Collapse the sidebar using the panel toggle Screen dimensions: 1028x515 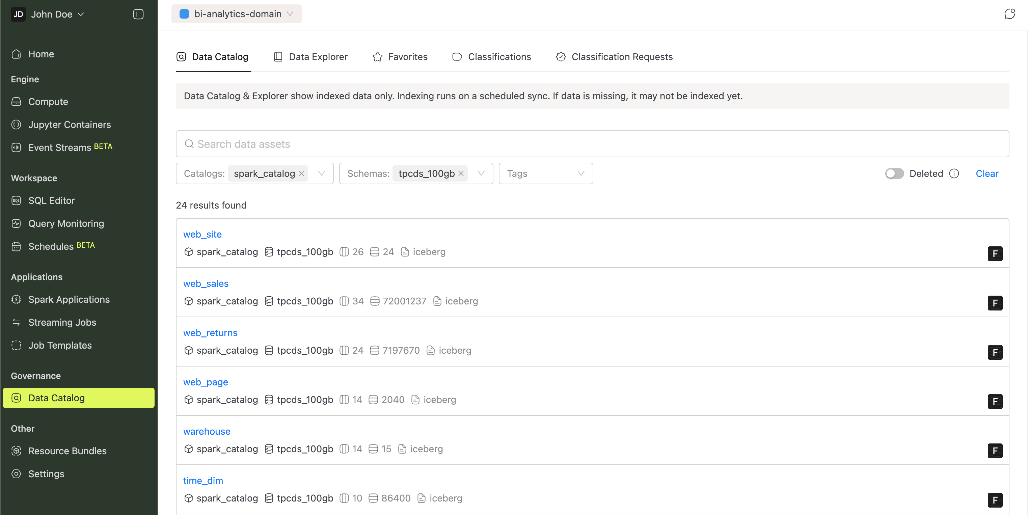(138, 14)
